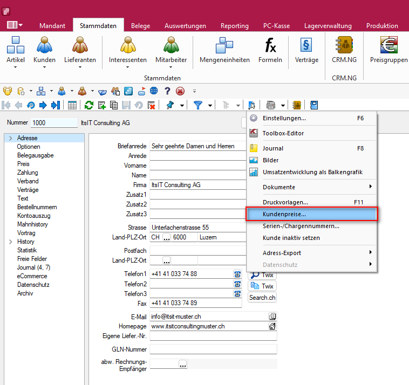Click the blue filter funnel icon

(198, 105)
